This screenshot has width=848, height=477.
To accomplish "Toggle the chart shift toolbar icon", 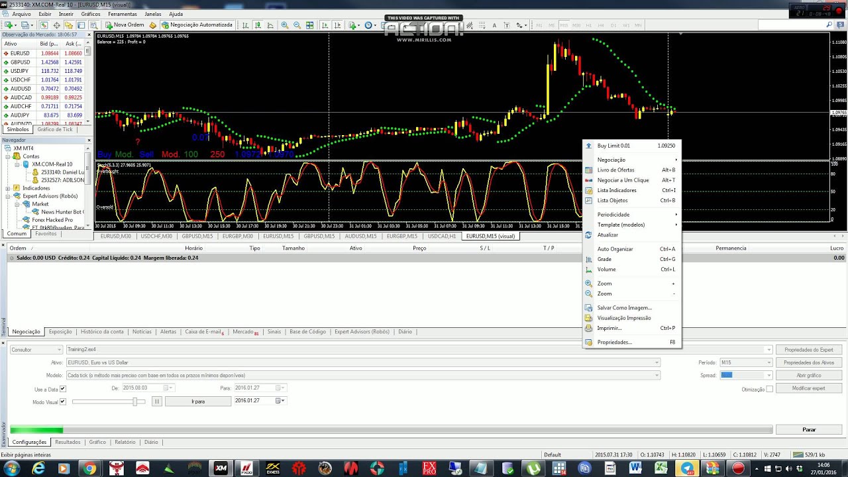I will [338, 25].
